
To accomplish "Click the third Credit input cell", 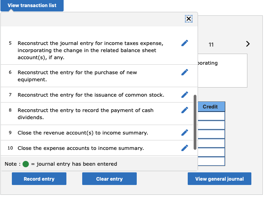I will 211,134.
